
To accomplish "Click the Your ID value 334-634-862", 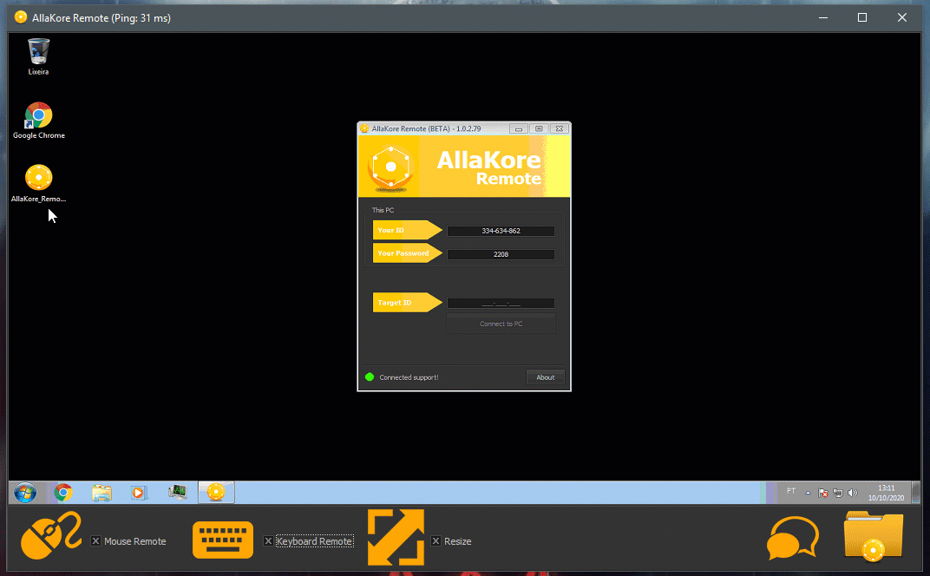I will pyautogui.click(x=501, y=231).
